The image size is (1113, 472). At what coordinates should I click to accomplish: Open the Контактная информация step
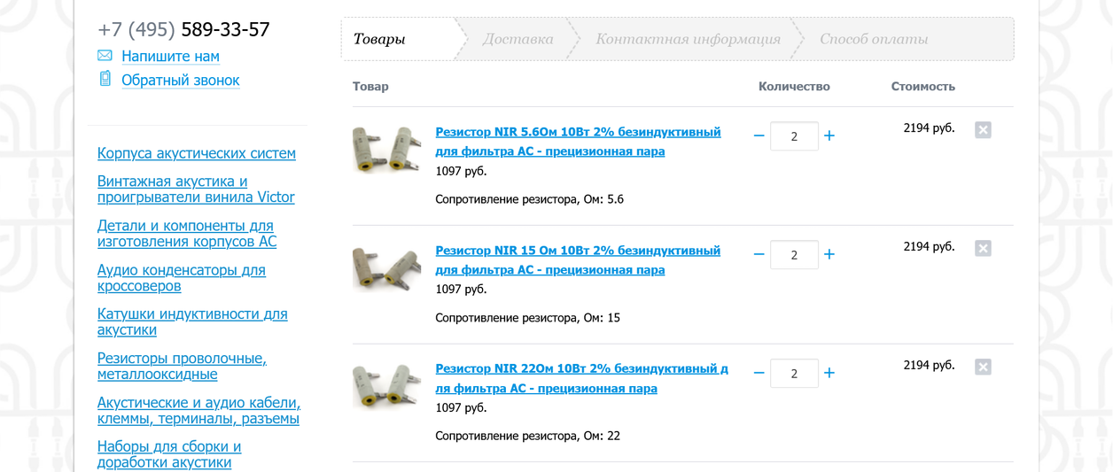688,39
